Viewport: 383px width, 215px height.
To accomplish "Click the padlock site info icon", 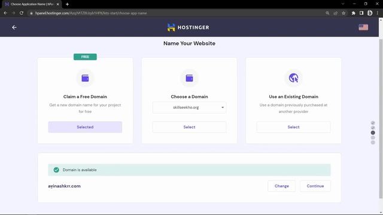I will [x=31, y=13].
